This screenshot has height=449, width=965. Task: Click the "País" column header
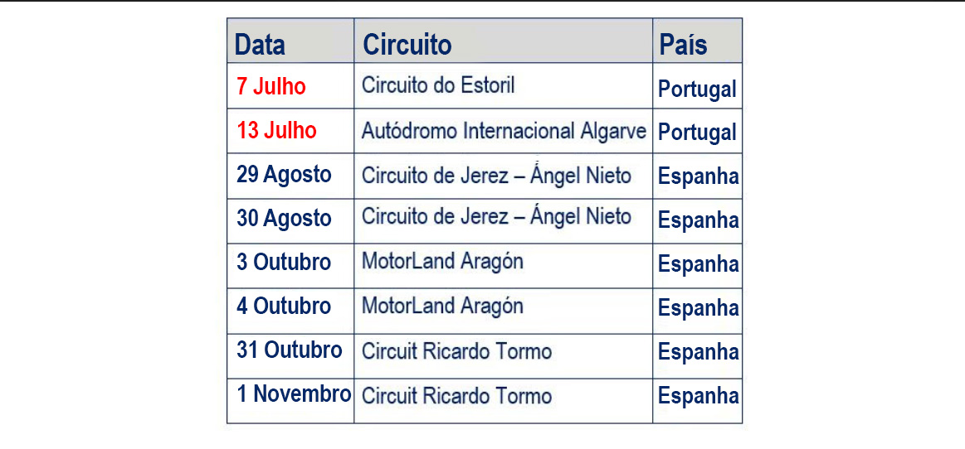point(683,45)
